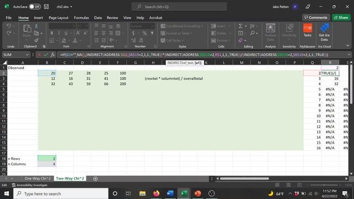Image resolution: width=354 pixels, height=199 pixels.
Task: Open the Data tab
Action: click(x=98, y=18)
